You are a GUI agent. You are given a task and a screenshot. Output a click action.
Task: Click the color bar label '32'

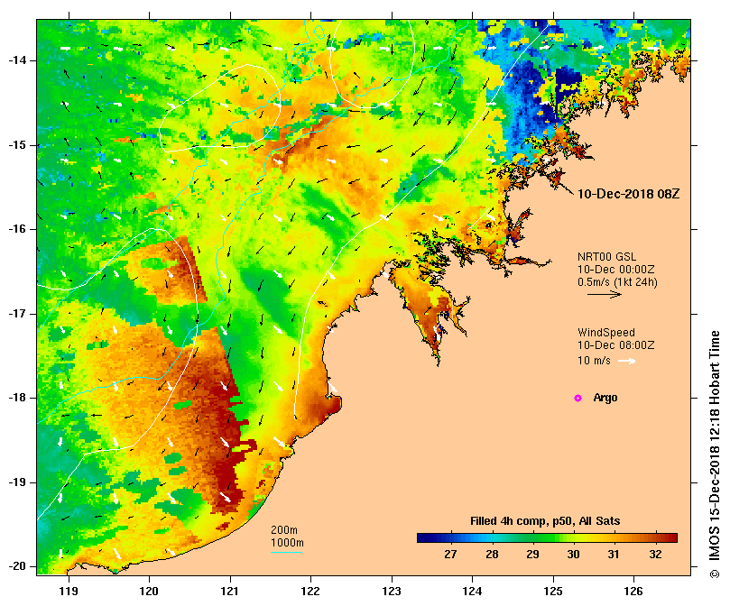point(655,555)
